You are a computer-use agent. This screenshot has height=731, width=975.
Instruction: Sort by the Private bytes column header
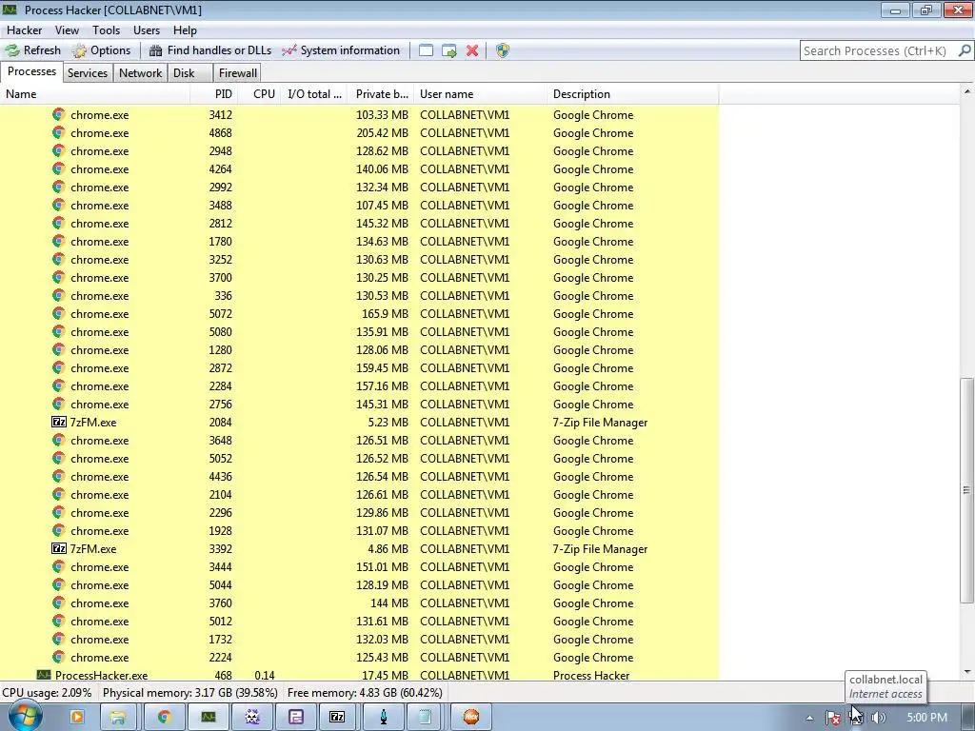tap(381, 94)
